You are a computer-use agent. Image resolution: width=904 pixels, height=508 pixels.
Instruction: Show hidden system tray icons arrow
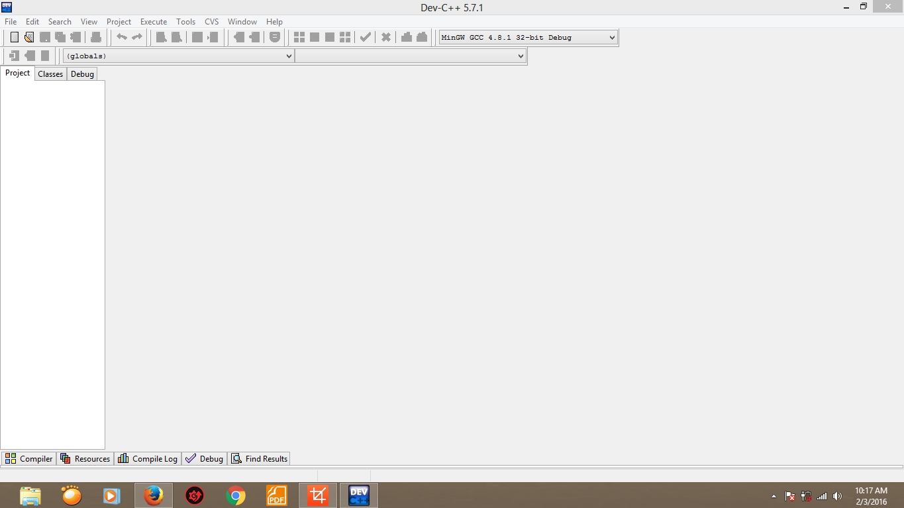pyautogui.click(x=774, y=496)
